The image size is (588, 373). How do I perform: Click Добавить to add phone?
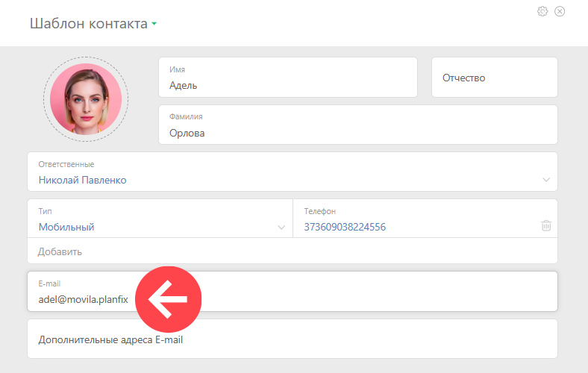60,251
